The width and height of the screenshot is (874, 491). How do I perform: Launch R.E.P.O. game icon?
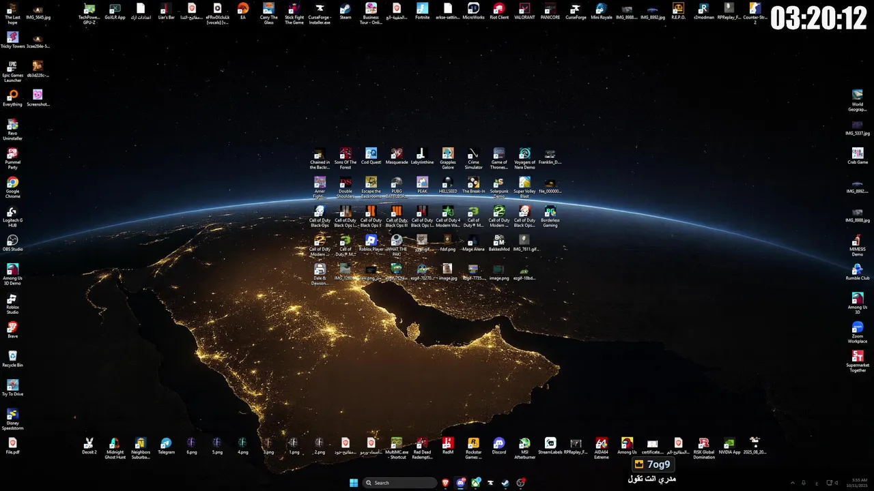click(678, 11)
